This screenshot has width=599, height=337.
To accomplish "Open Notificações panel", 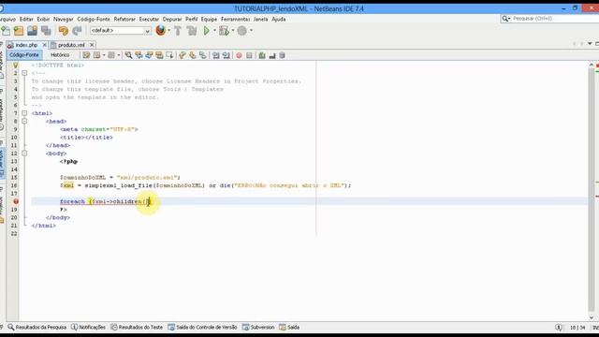I will [88, 328].
